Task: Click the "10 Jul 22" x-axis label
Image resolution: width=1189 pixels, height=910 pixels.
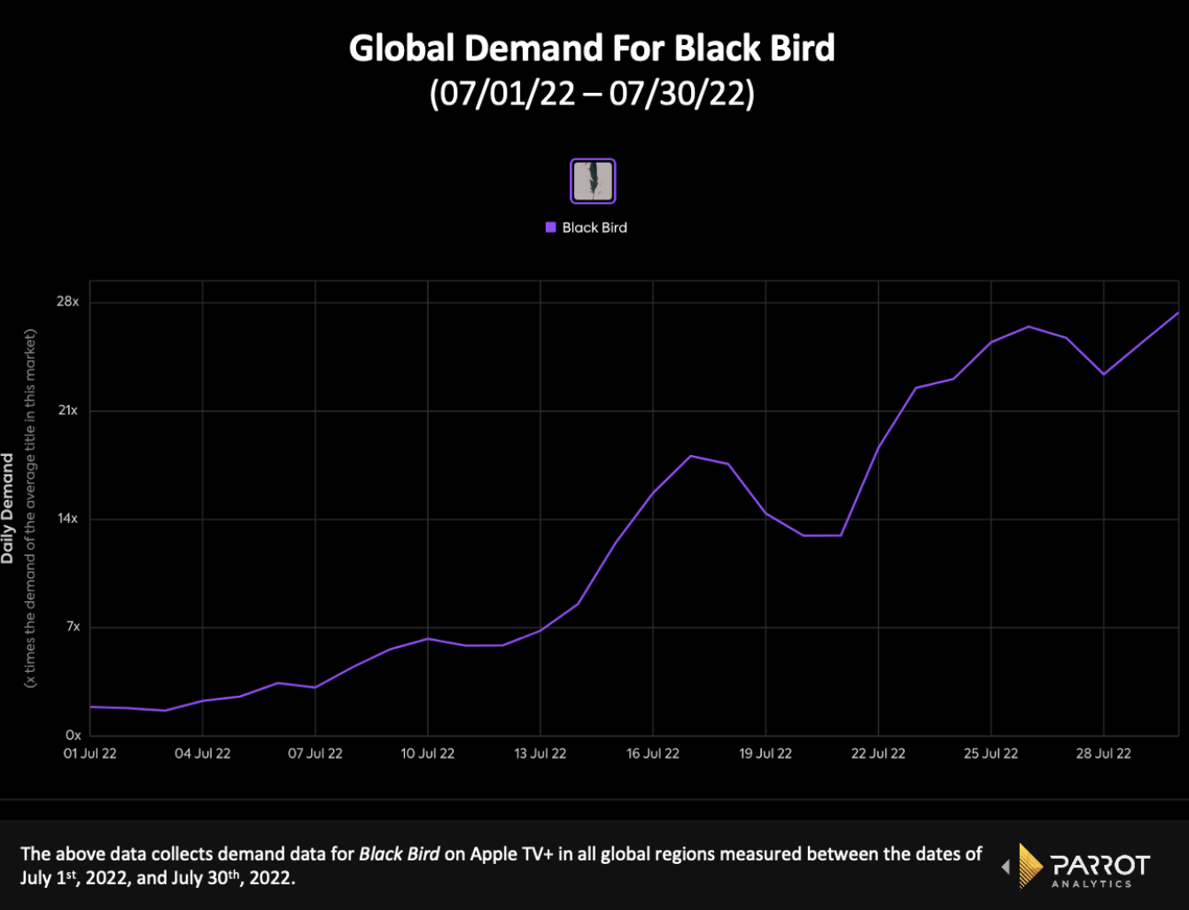Action: pyautogui.click(x=428, y=753)
